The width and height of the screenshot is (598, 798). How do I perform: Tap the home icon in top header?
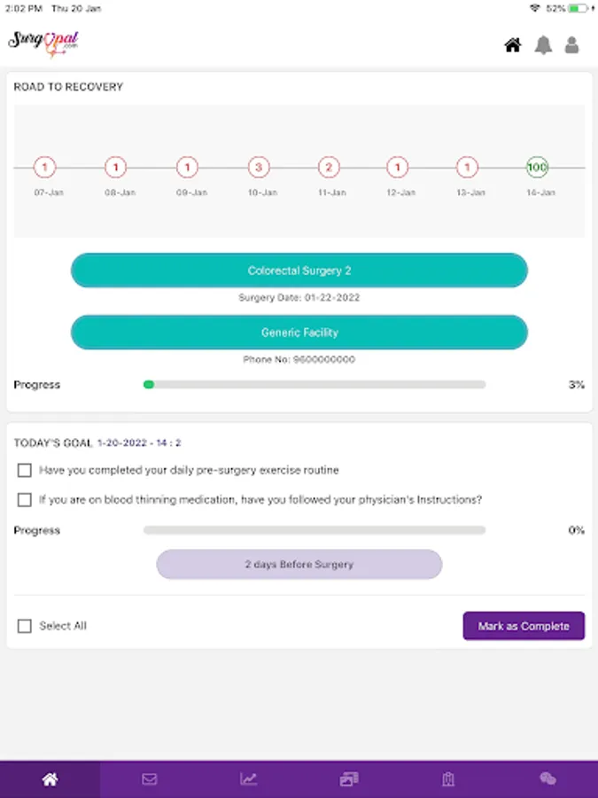[x=513, y=45]
